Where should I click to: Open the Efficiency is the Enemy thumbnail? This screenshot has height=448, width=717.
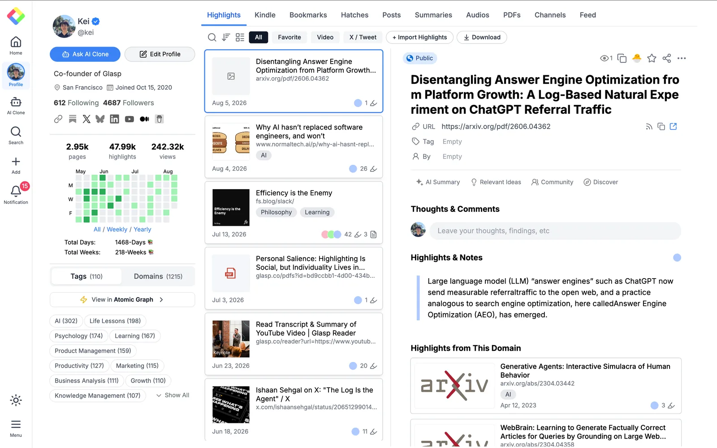tap(231, 207)
